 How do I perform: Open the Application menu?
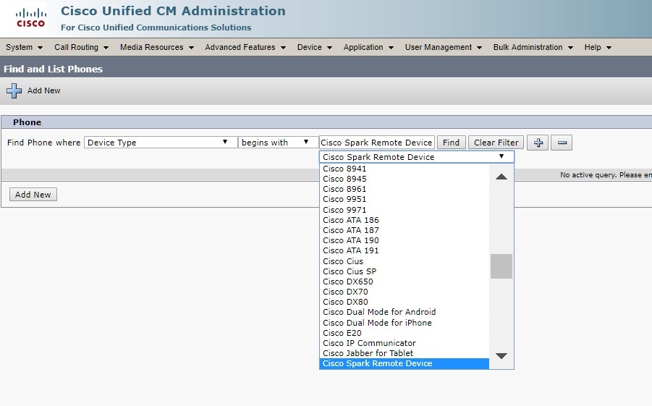tap(368, 48)
